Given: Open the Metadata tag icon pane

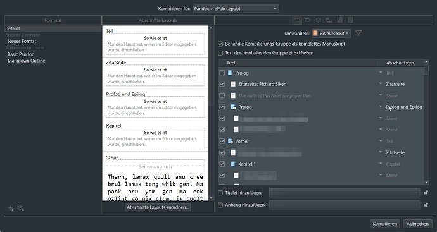Looking at the screenshot, I should (x=308, y=20).
